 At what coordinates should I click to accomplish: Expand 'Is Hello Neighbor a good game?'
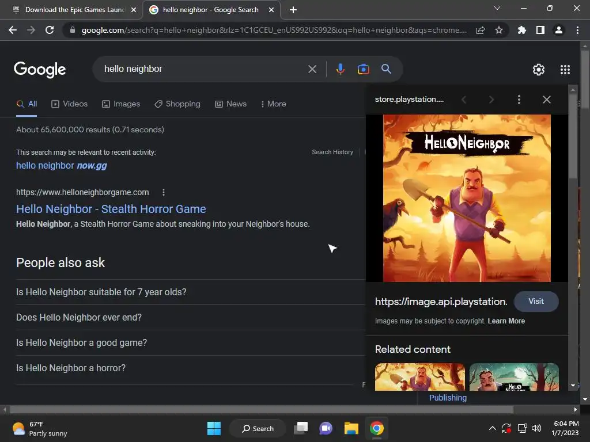(x=190, y=343)
